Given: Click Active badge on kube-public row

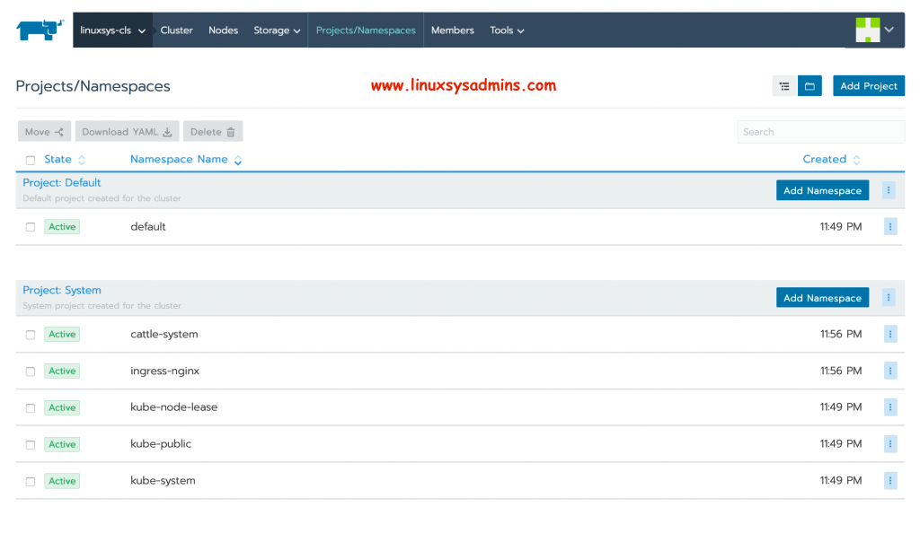Looking at the screenshot, I should click(62, 444).
